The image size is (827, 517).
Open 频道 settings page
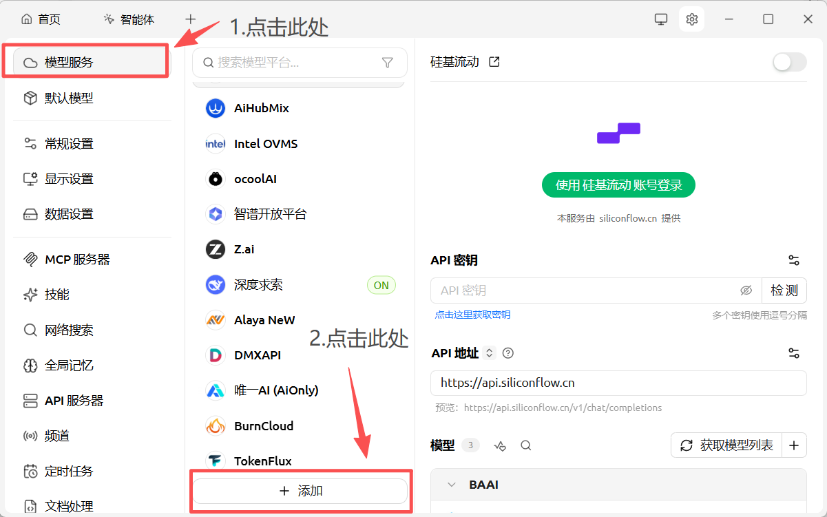pos(92,436)
